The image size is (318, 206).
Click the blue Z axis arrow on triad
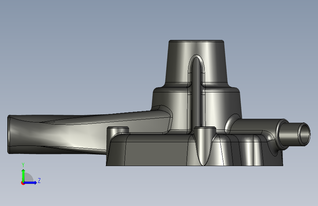[30, 183]
